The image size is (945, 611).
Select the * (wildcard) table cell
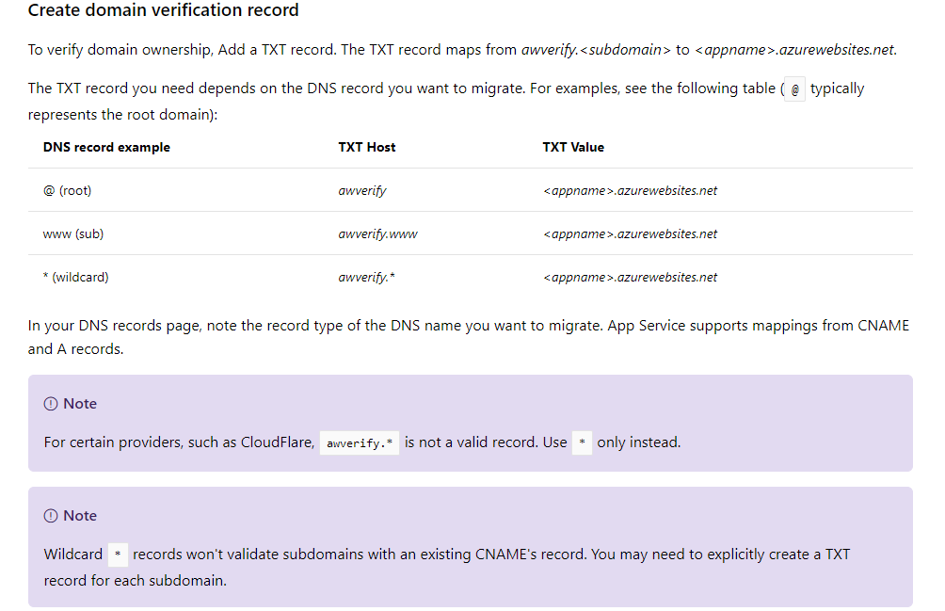click(76, 277)
